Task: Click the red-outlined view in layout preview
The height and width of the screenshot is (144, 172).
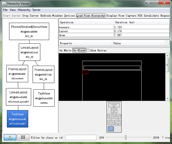Action: coord(85,72)
